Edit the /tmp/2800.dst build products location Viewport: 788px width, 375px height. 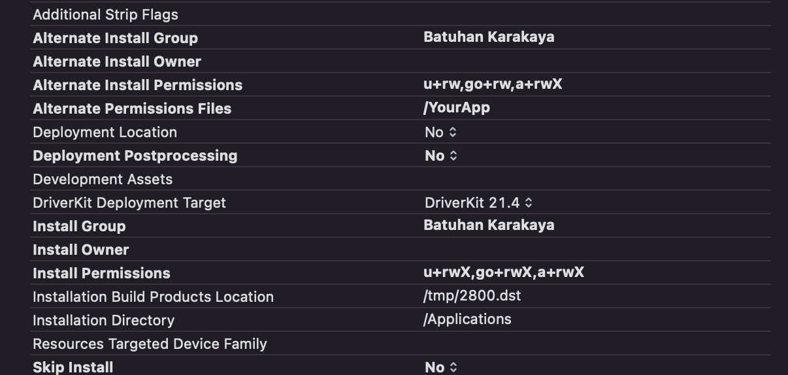[x=472, y=296]
